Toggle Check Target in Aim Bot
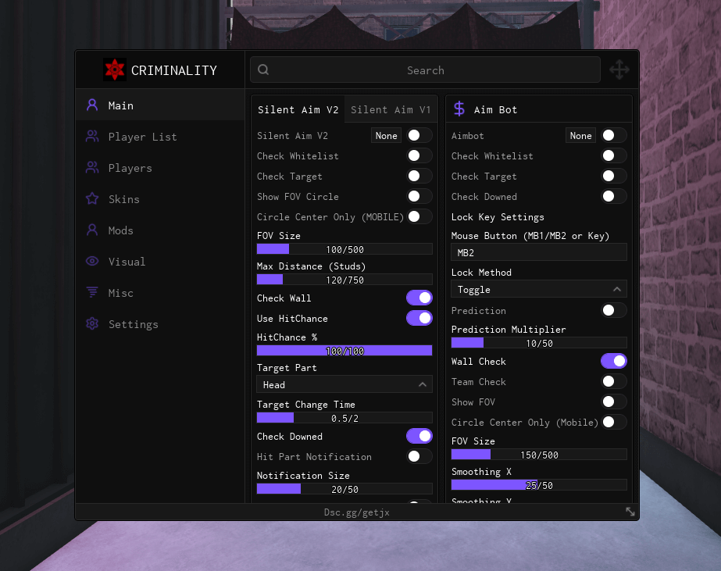The height and width of the screenshot is (571, 721). [x=614, y=176]
